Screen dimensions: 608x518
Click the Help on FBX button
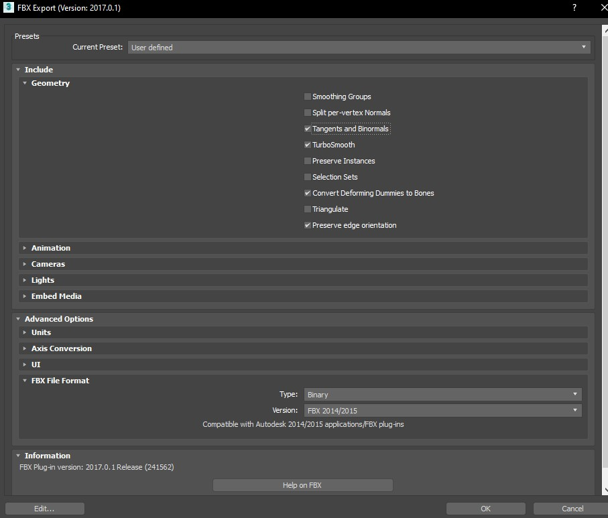tap(302, 485)
